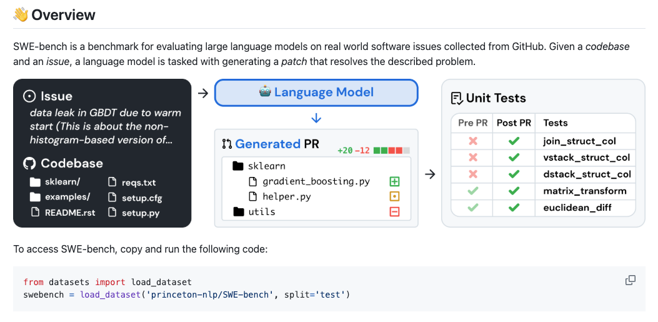Click the pull request icon beside Generated PR
Screen dimensions: 658x322
(x=227, y=144)
